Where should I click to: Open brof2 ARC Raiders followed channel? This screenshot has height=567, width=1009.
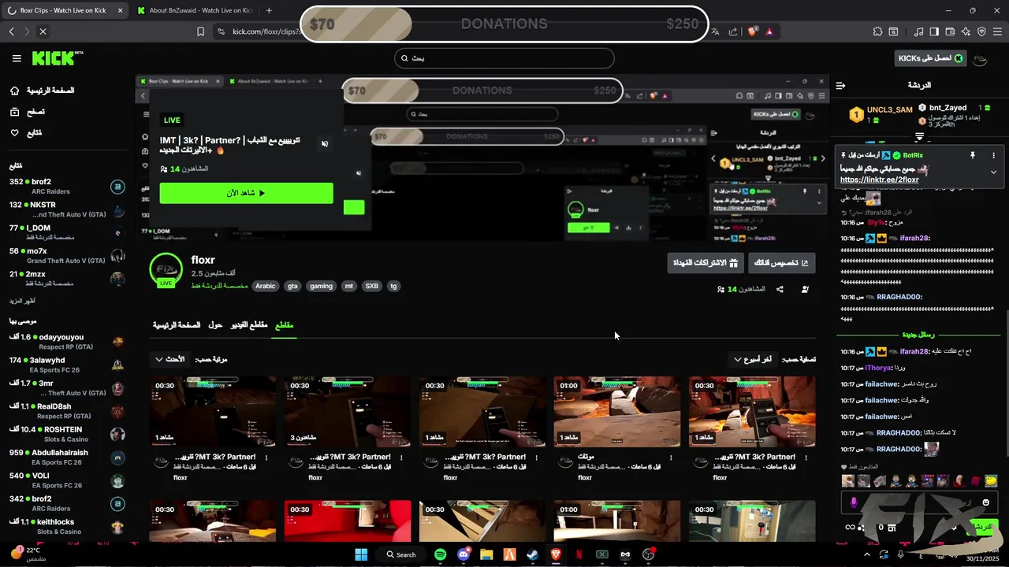pos(66,187)
